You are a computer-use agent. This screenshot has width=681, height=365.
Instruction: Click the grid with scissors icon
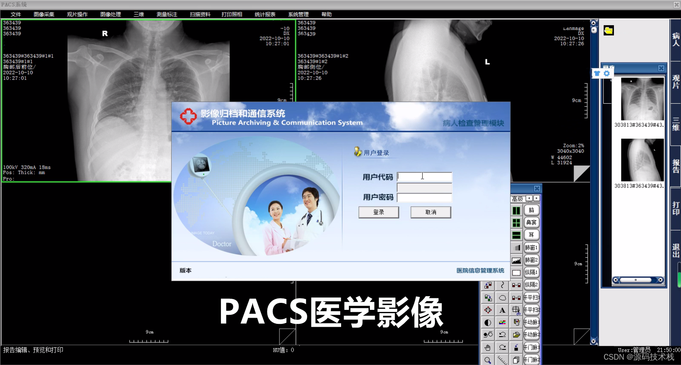(516, 310)
